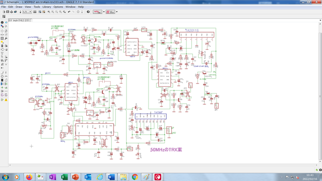
Task: Open the Draw menu
Action: pos(19,7)
